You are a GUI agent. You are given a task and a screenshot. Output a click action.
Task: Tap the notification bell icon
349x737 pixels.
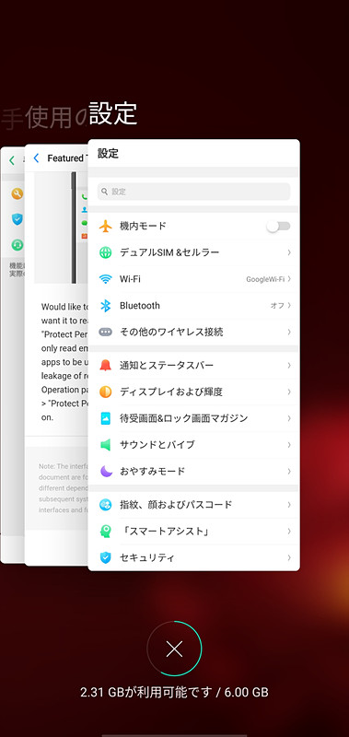click(x=106, y=366)
